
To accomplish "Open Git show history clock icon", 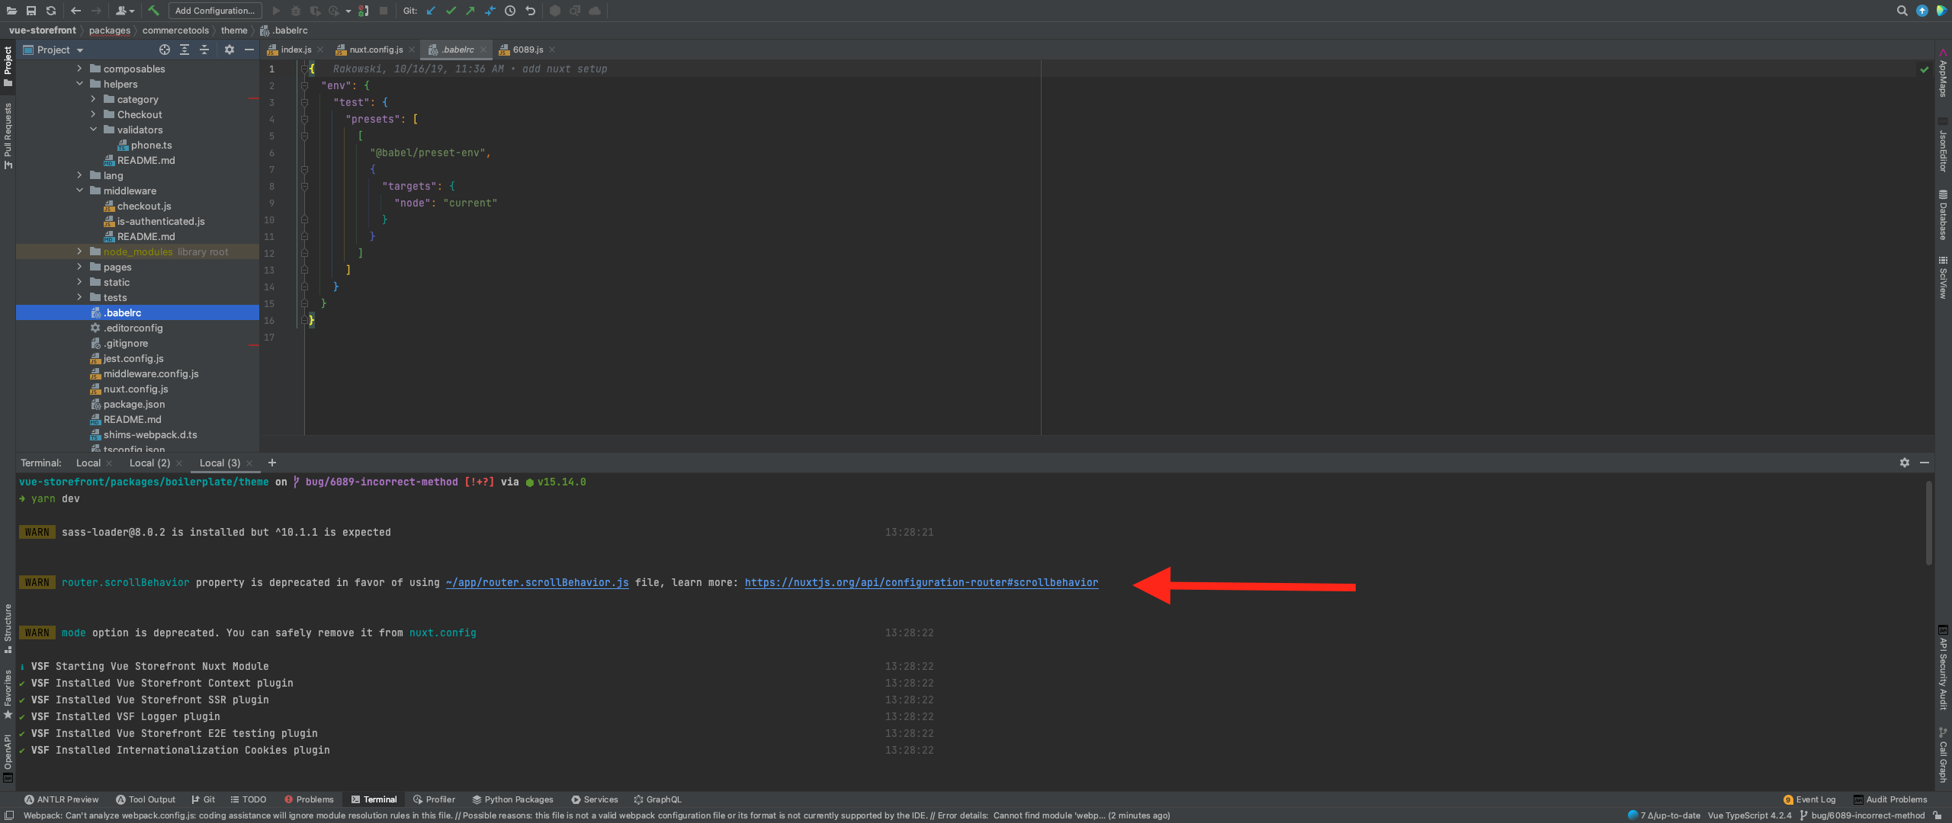I will coord(510,11).
